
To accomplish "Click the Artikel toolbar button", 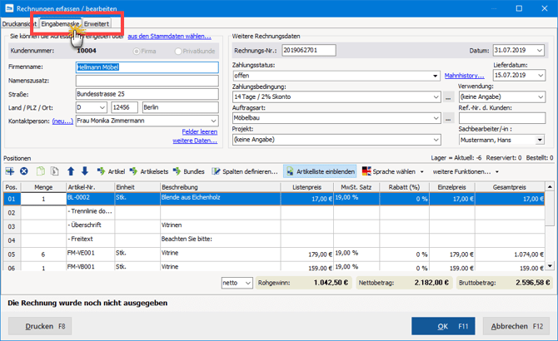I will click(x=110, y=171).
